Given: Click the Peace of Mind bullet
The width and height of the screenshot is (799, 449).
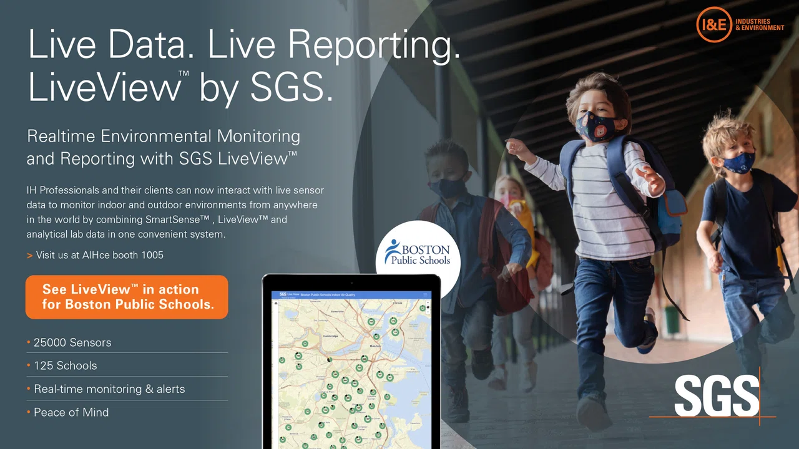Looking at the screenshot, I should pyautogui.click(x=67, y=412).
